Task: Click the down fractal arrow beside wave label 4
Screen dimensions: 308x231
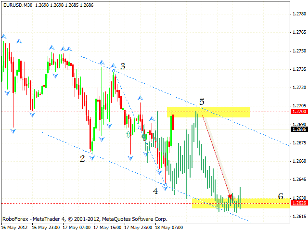Action: tap(166, 188)
